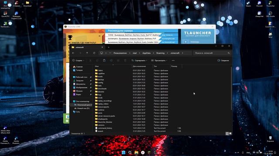
Task: Toggle the Сведения details pane
Action: [x=223, y=61]
